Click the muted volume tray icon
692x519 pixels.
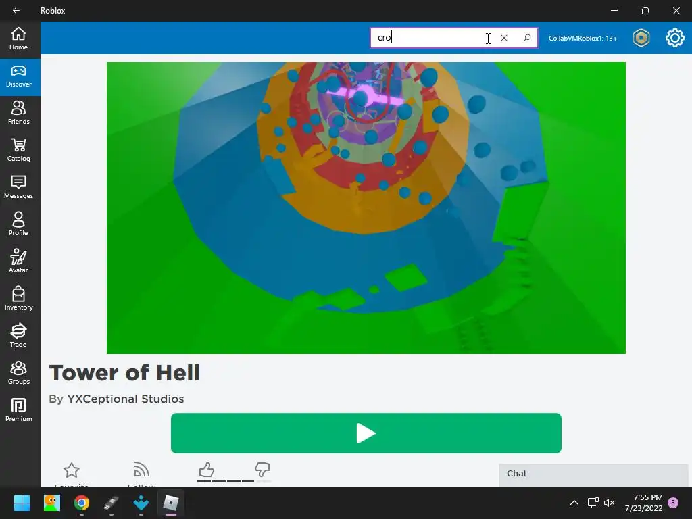coord(609,503)
